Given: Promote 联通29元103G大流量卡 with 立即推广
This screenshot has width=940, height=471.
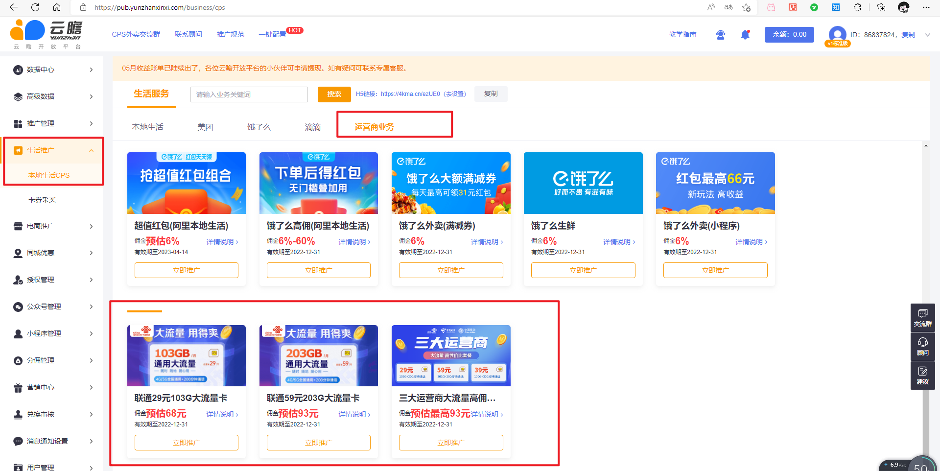Looking at the screenshot, I should pyautogui.click(x=187, y=443).
